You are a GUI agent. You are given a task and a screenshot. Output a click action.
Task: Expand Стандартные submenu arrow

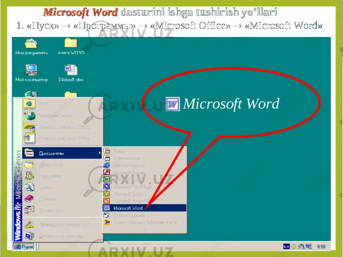[184, 158]
